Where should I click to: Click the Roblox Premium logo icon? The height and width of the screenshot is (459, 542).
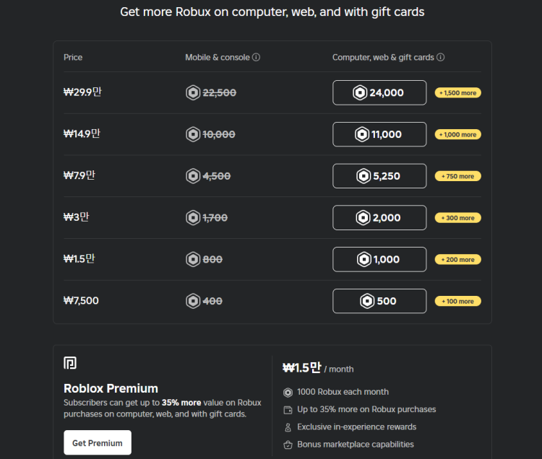coord(70,363)
